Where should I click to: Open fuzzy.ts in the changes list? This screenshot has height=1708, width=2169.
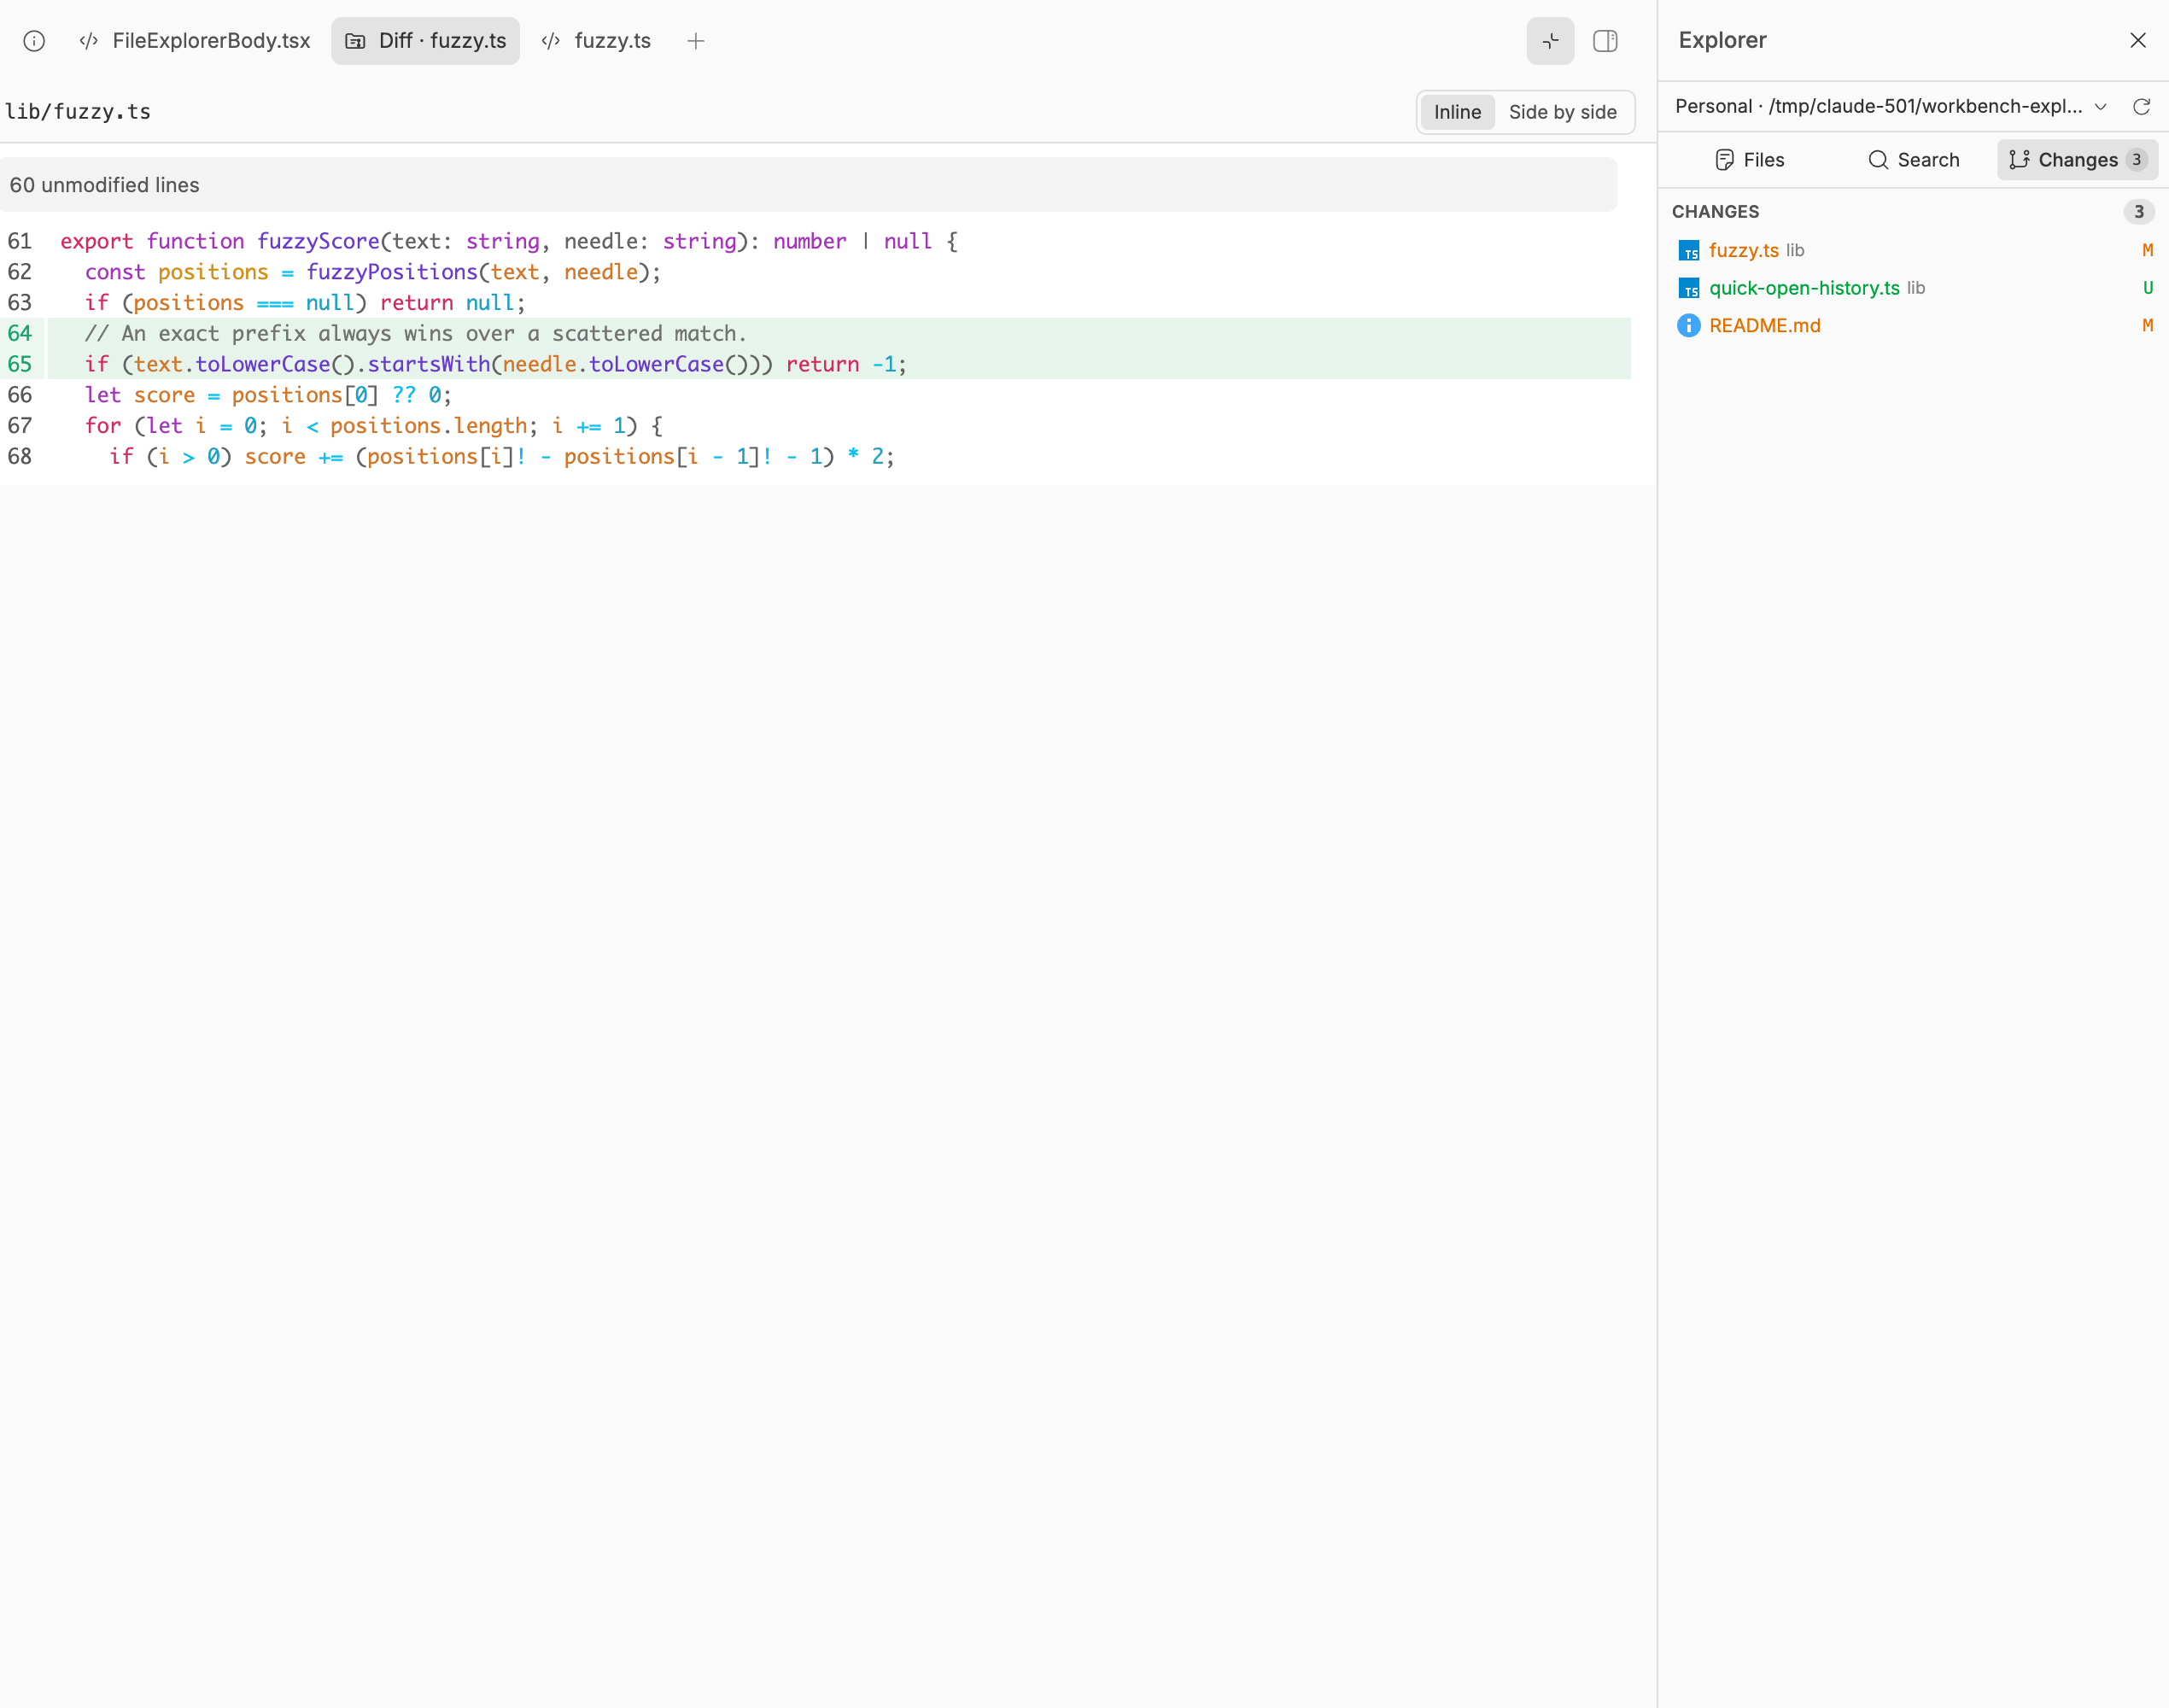(x=1913, y=250)
